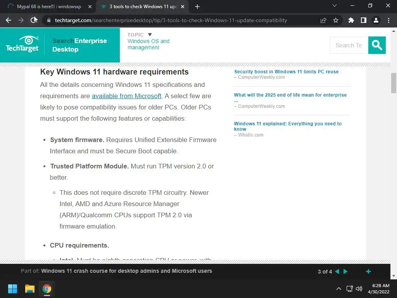This screenshot has height=298, width=397.
Task: Click the scrollbar down arrow
Action: [394, 276]
